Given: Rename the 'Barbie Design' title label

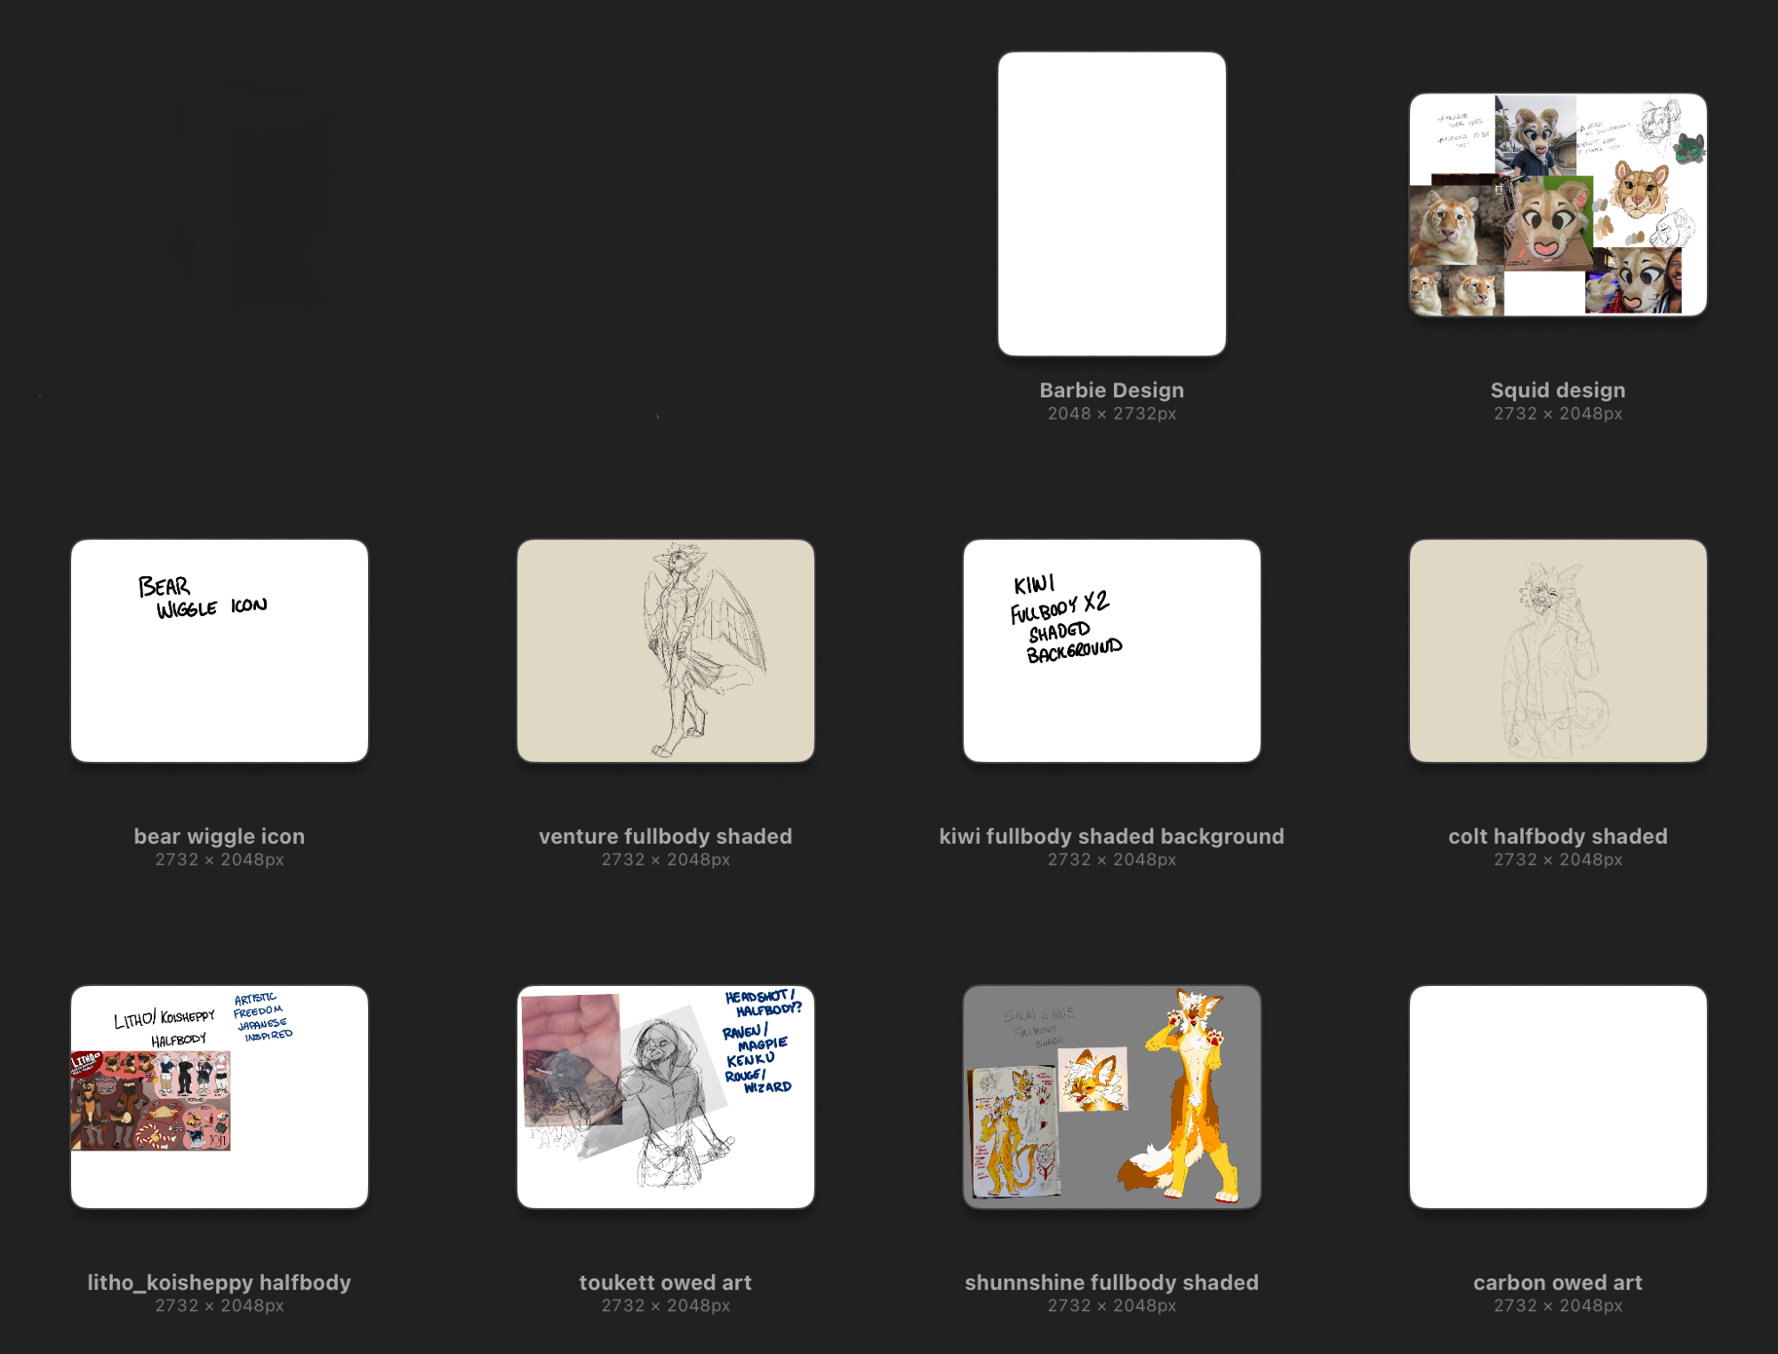Looking at the screenshot, I should tap(1111, 390).
